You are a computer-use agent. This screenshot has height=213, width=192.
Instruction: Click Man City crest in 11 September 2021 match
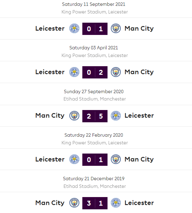[116, 29]
